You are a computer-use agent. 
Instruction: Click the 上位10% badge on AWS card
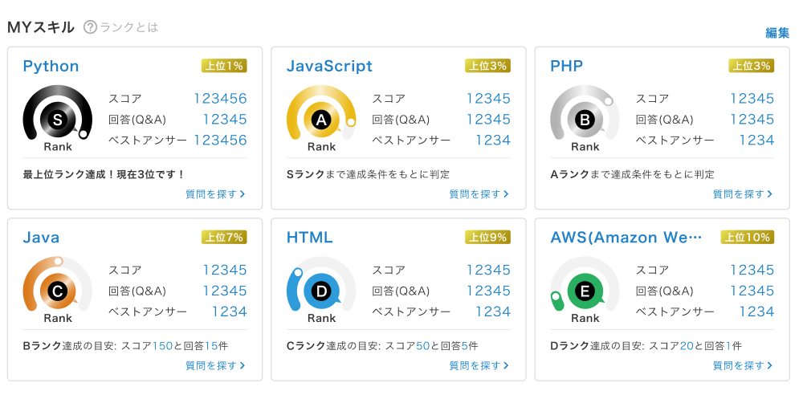click(747, 237)
